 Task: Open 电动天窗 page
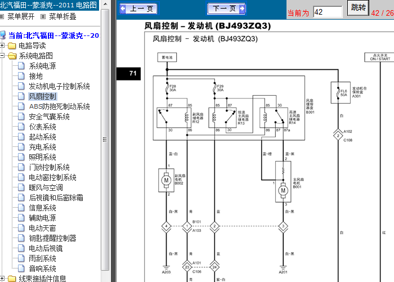[x=42, y=228]
